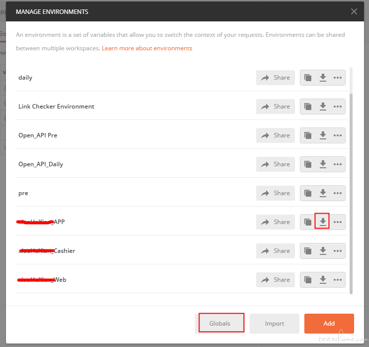The height and width of the screenshot is (347, 369).
Task: Click the Import button
Action: 275,323
